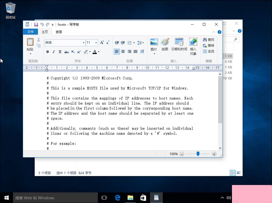Toggle Italic formatting
The image size is (272, 203).
(54, 52)
